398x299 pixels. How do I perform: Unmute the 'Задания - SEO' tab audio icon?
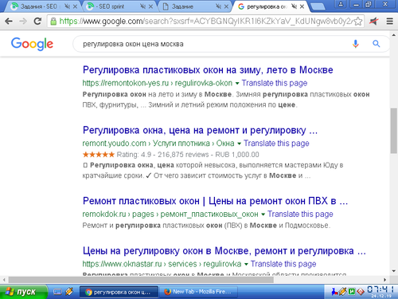(68, 6)
